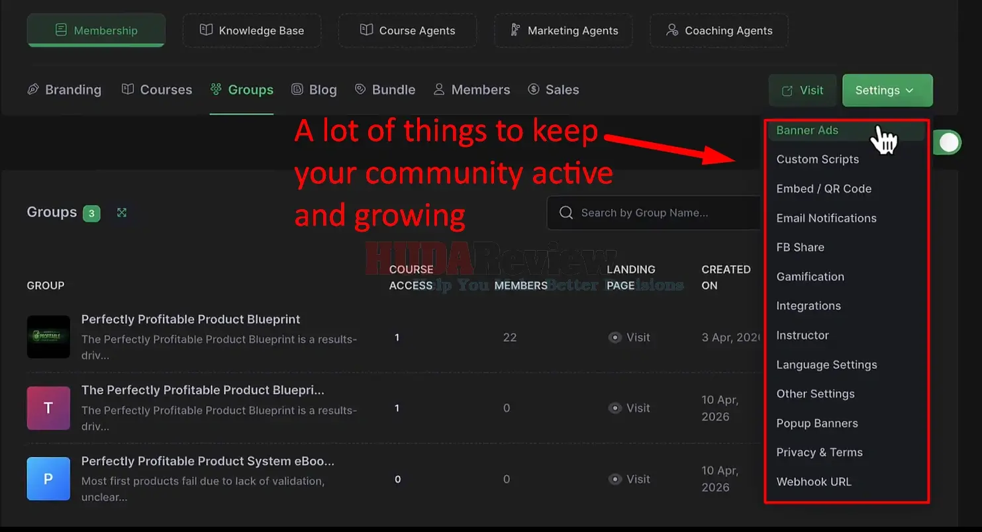Choose FB Share in the Settings menu
982x532 pixels.
point(801,247)
